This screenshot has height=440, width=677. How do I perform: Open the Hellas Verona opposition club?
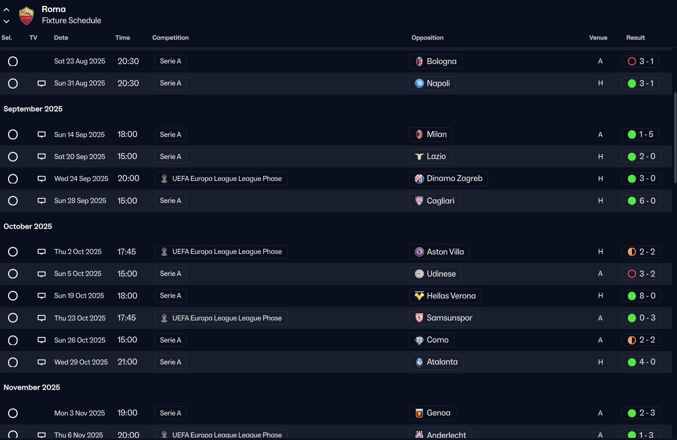pyautogui.click(x=445, y=296)
